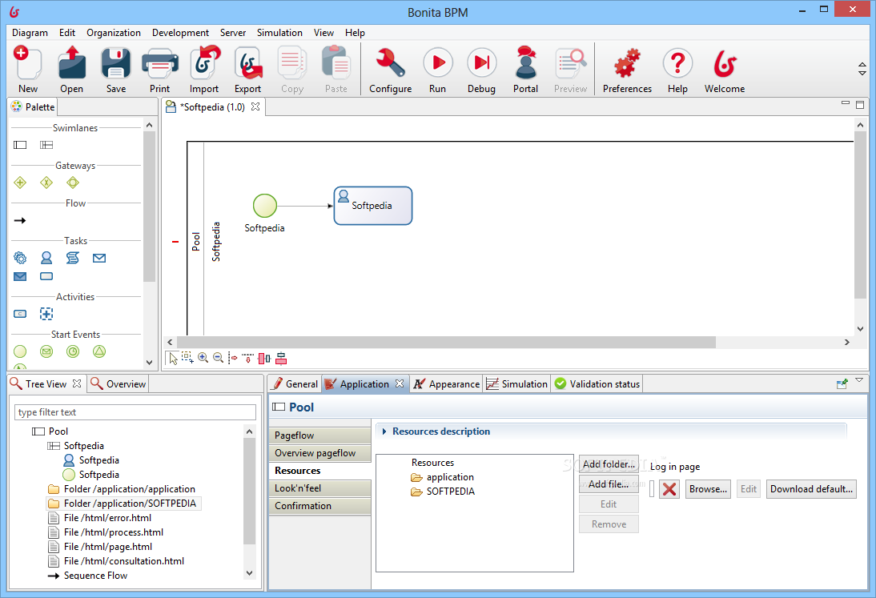This screenshot has height=598, width=876.
Task: Open the Server menu
Action: [233, 33]
